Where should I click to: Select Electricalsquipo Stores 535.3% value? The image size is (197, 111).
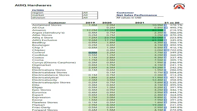click(x=176, y=82)
